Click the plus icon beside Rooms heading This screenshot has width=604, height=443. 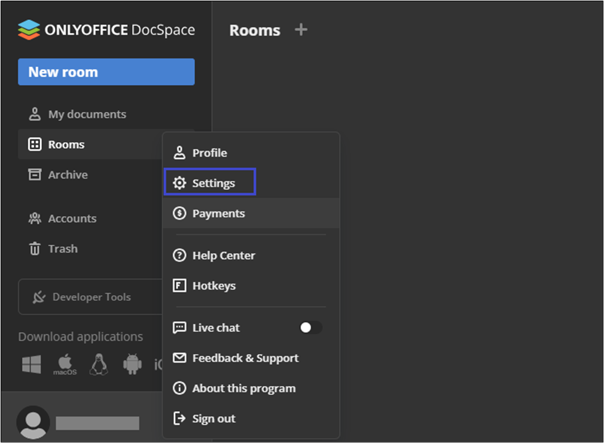tap(300, 30)
